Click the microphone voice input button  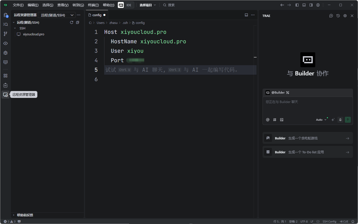click(x=340, y=120)
